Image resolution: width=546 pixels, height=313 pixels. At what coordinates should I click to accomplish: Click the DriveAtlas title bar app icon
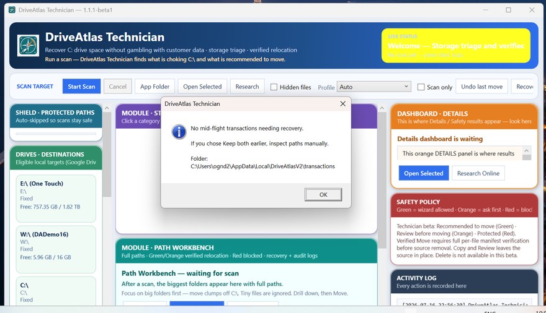click(12, 10)
